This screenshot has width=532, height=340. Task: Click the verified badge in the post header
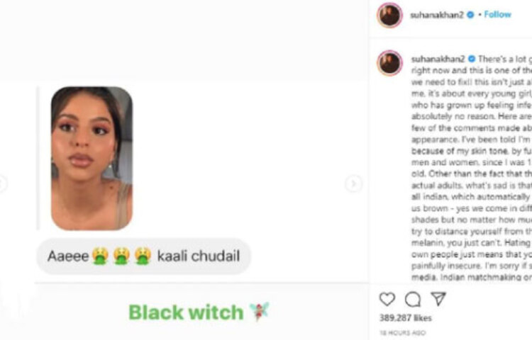470,15
